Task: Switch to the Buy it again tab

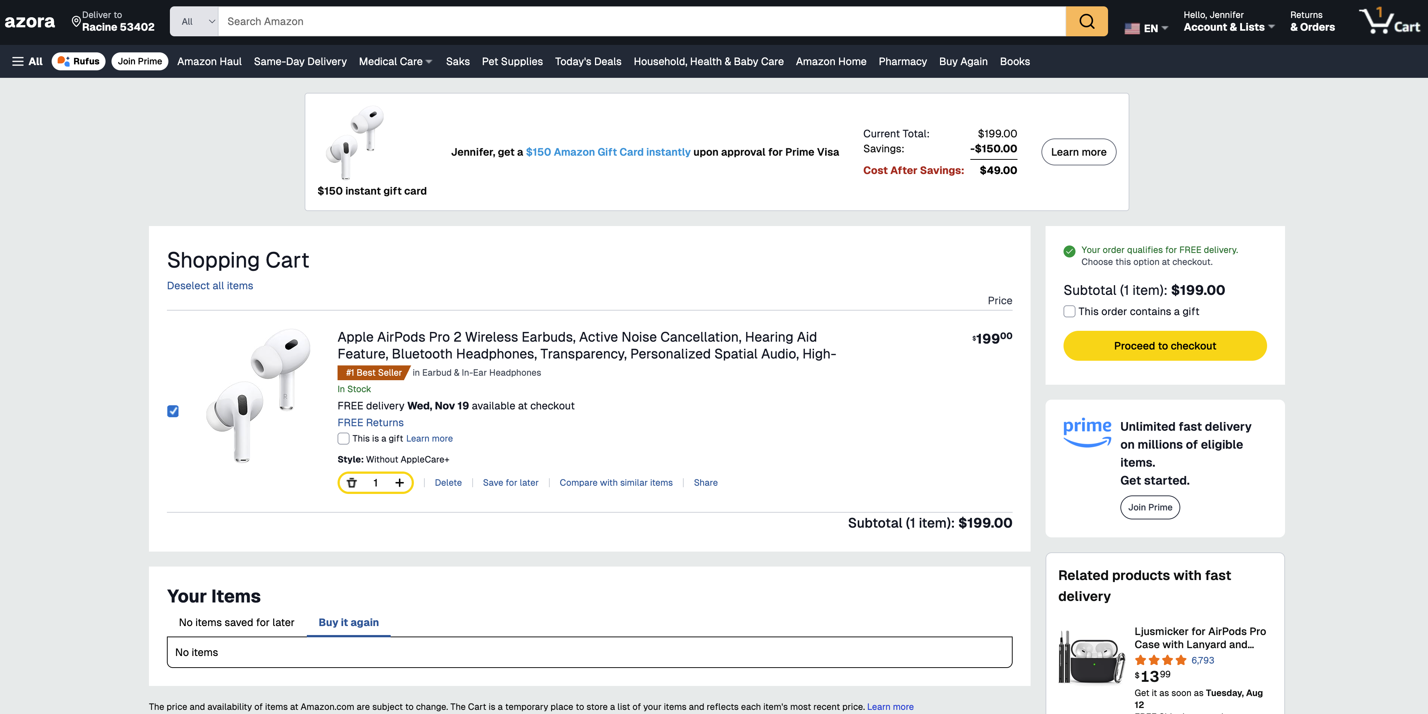Action: (x=348, y=622)
